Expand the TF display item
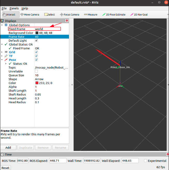Screen dimensions: 169x170 click(x=2, y=56)
